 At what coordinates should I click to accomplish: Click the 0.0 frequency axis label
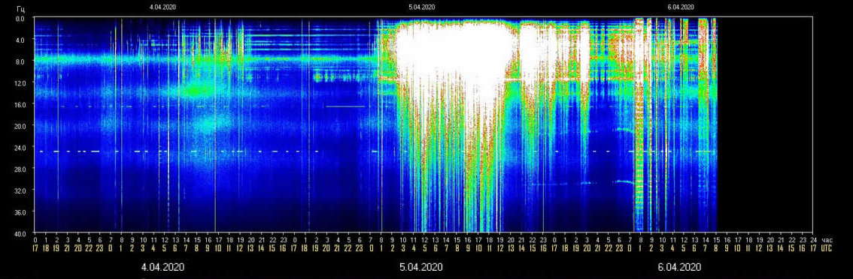pyautogui.click(x=25, y=19)
